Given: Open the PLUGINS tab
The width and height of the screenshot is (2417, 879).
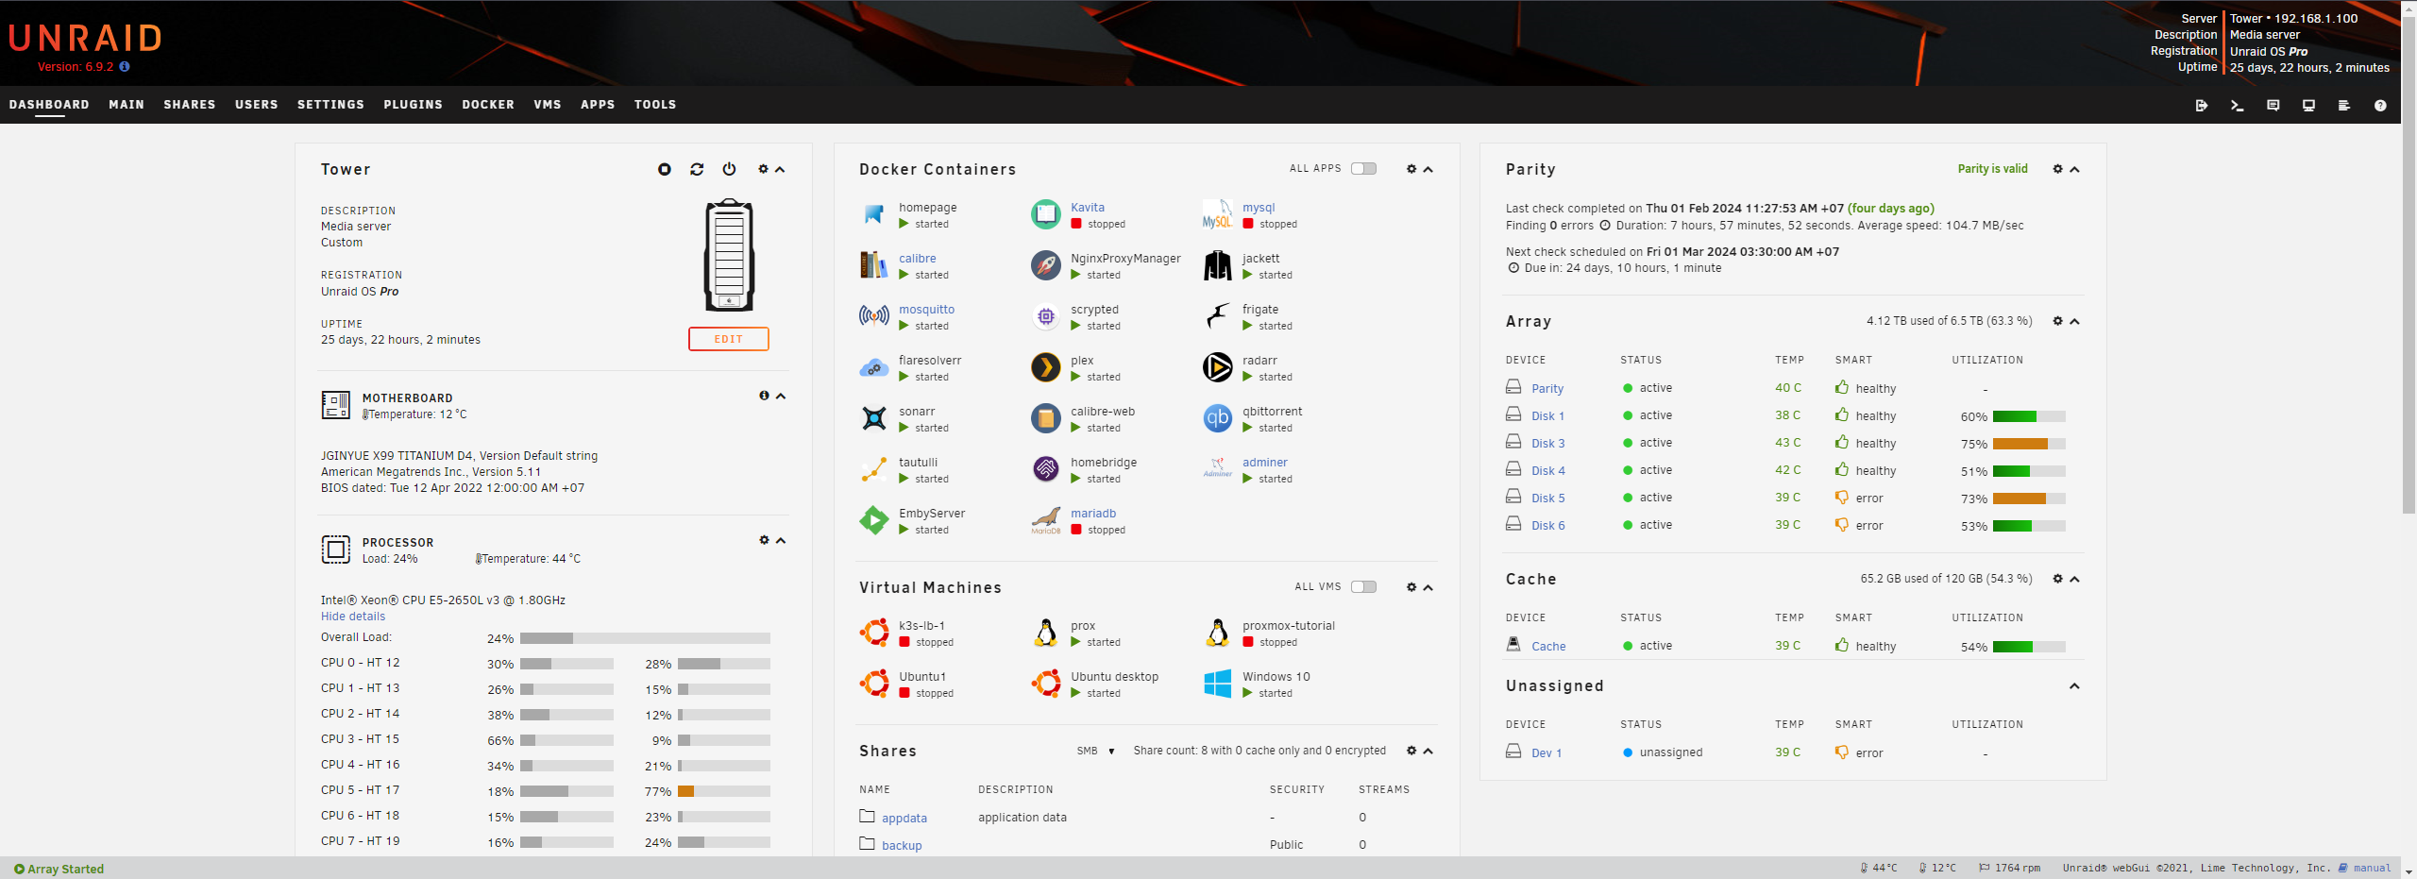Looking at the screenshot, I should [x=413, y=105].
